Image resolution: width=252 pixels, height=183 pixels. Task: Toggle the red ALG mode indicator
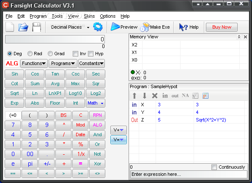[x=12, y=63]
